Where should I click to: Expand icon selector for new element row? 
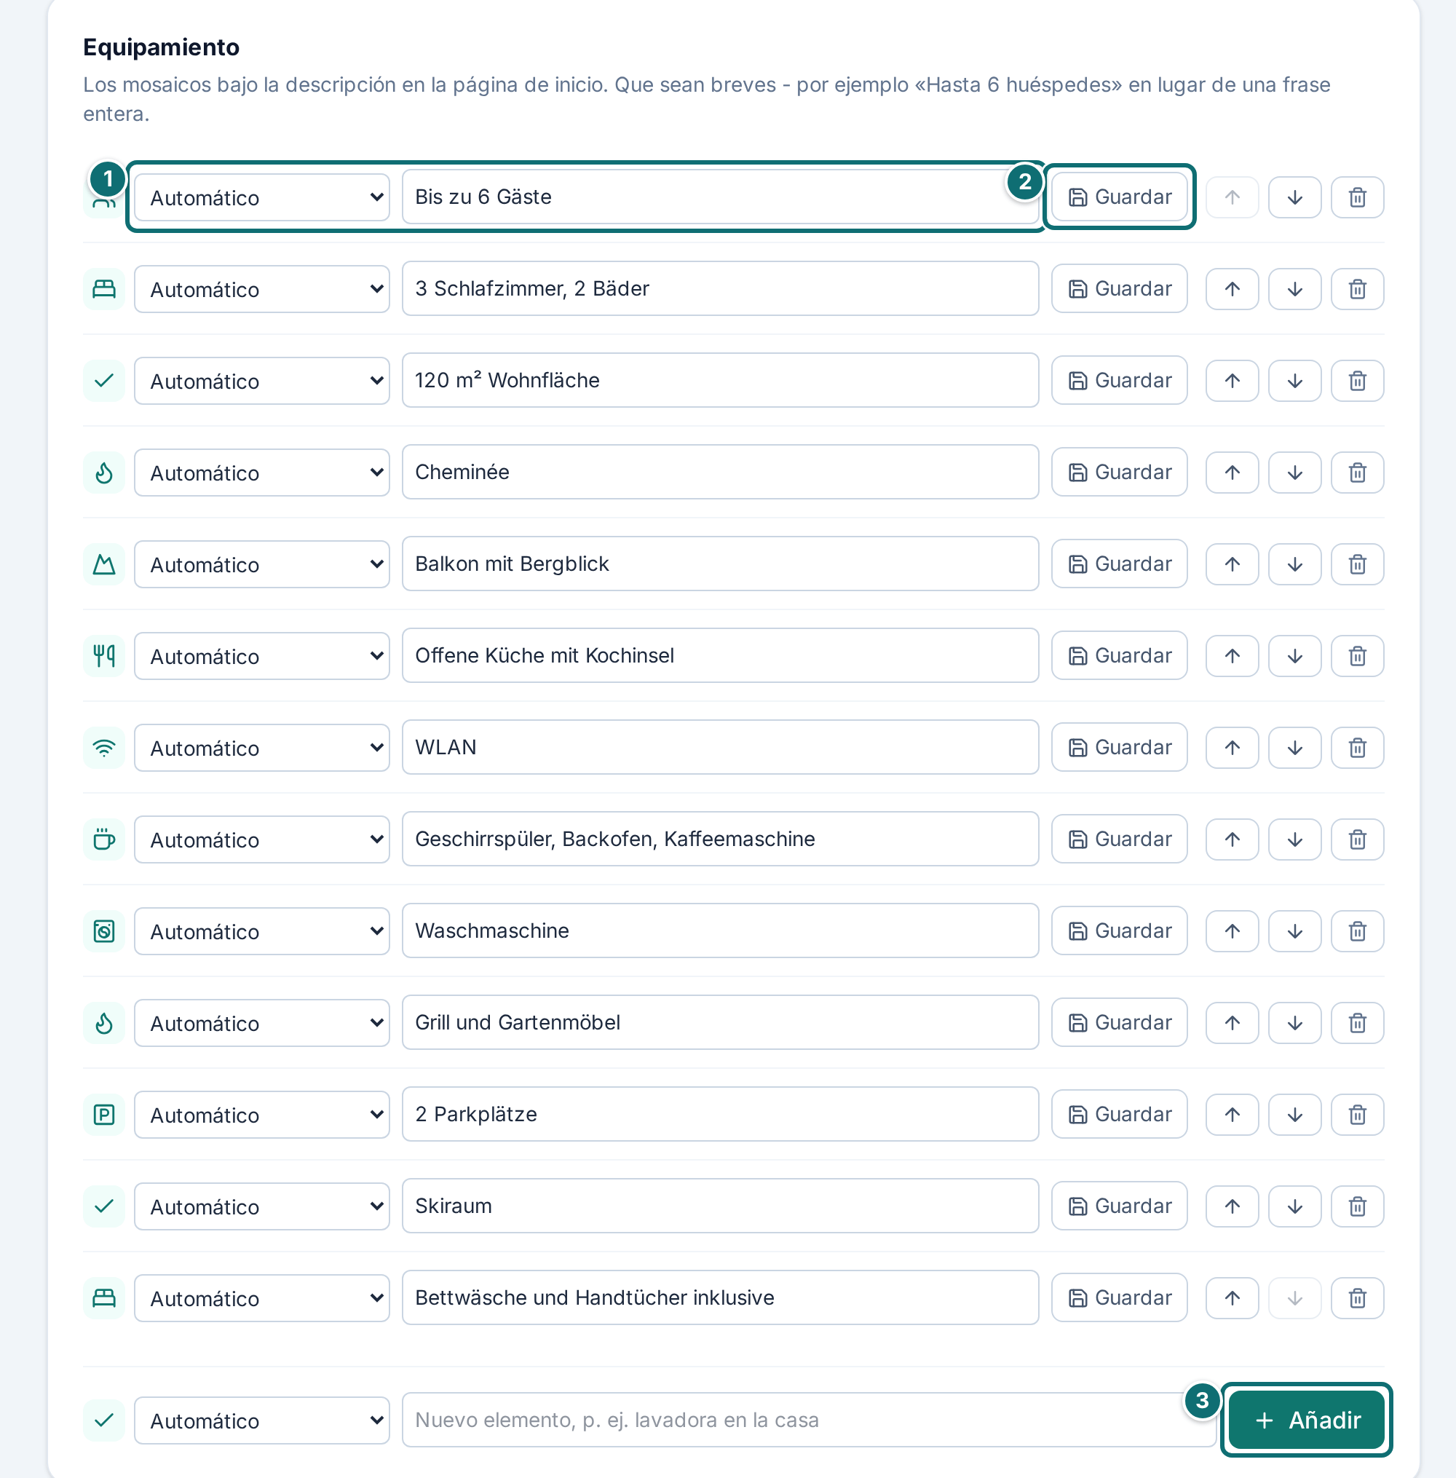pos(261,1420)
